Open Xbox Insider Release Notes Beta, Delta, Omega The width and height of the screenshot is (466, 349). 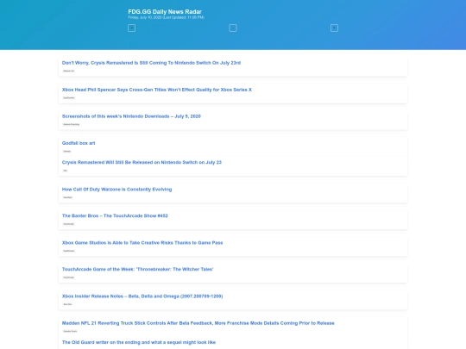click(x=142, y=296)
